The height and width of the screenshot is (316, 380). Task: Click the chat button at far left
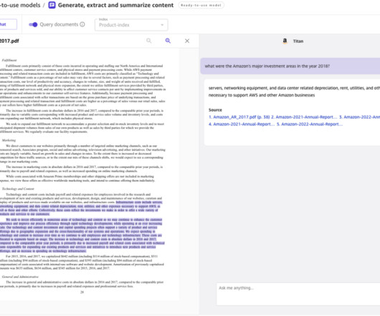tap(8, 24)
